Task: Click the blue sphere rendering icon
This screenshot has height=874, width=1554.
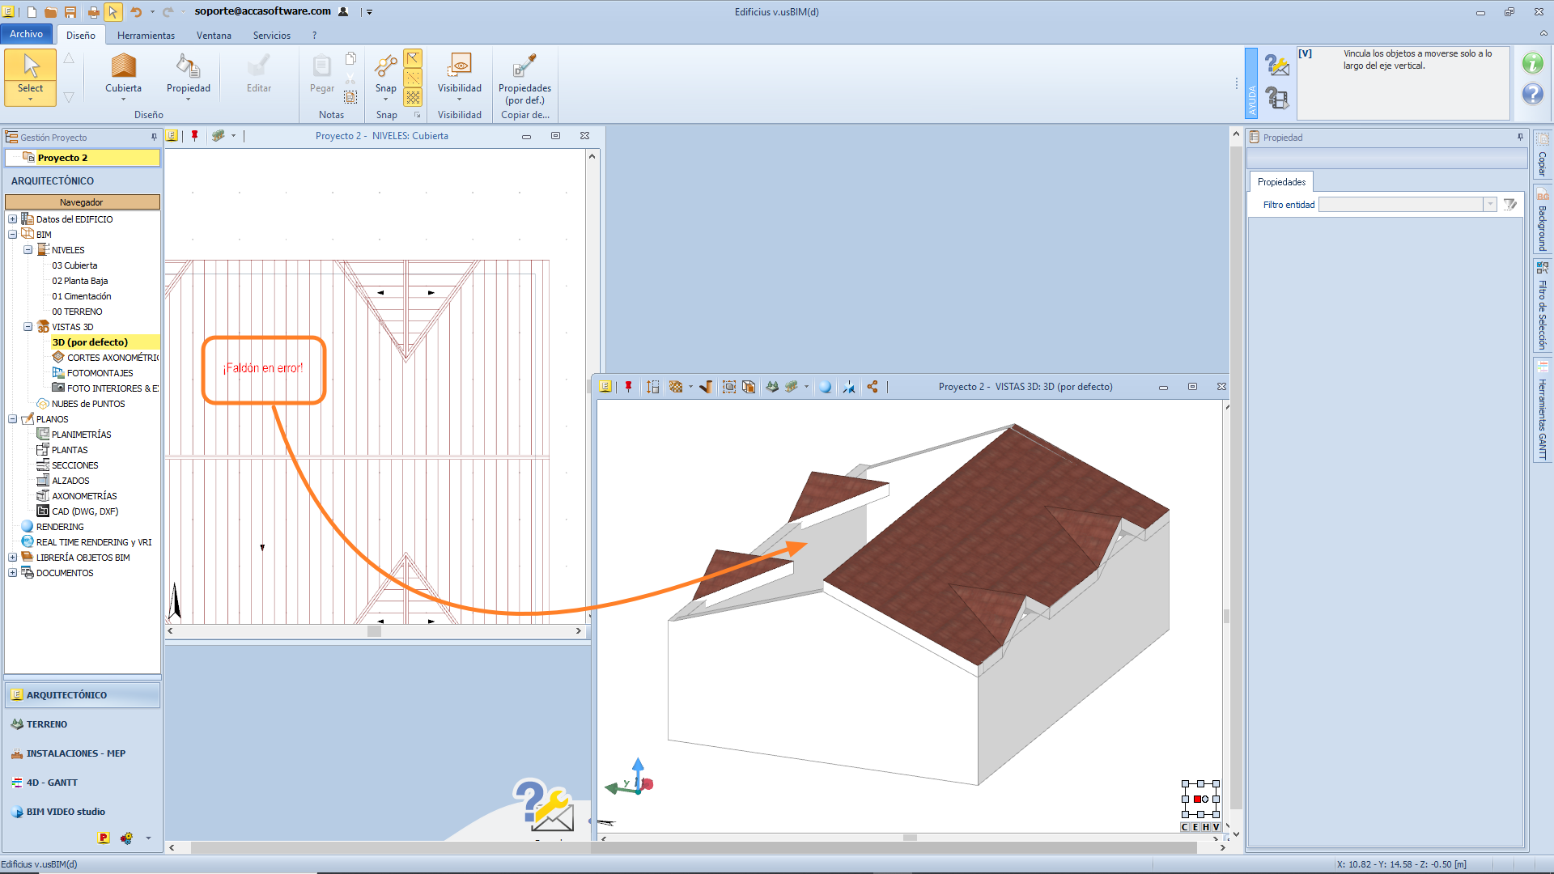Action: (x=825, y=387)
